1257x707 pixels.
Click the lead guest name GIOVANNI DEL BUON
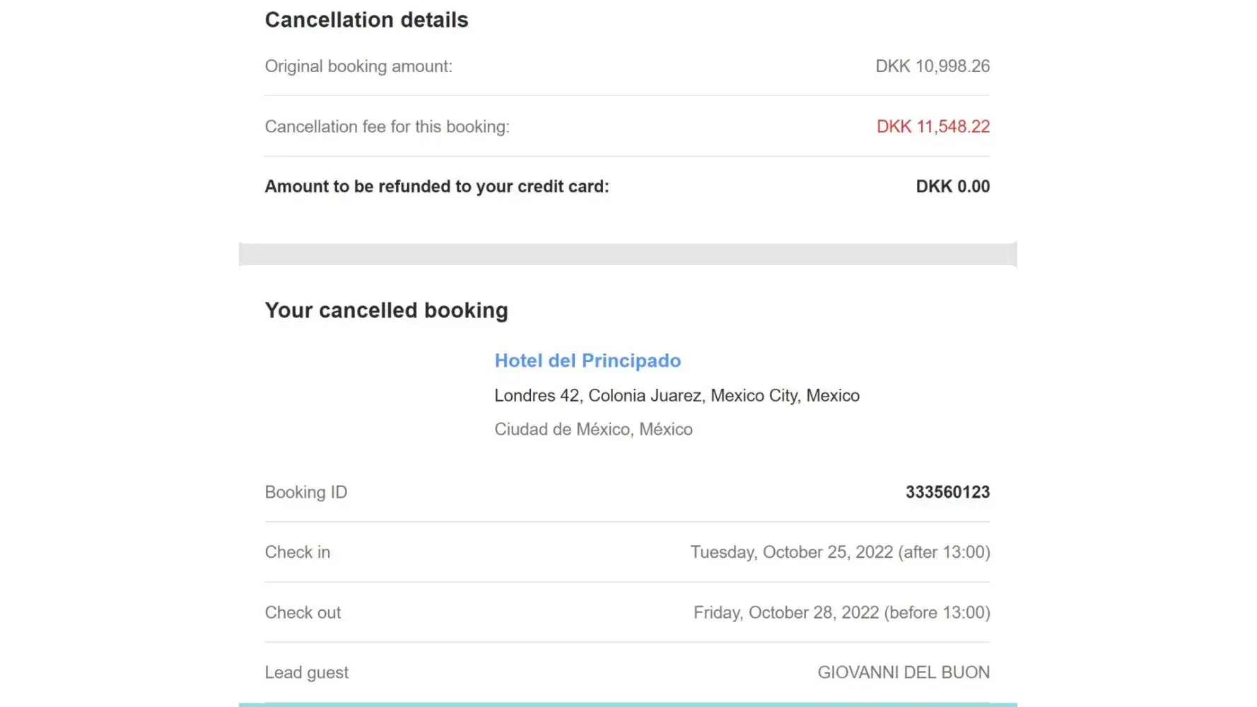pyautogui.click(x=903, y=672)
